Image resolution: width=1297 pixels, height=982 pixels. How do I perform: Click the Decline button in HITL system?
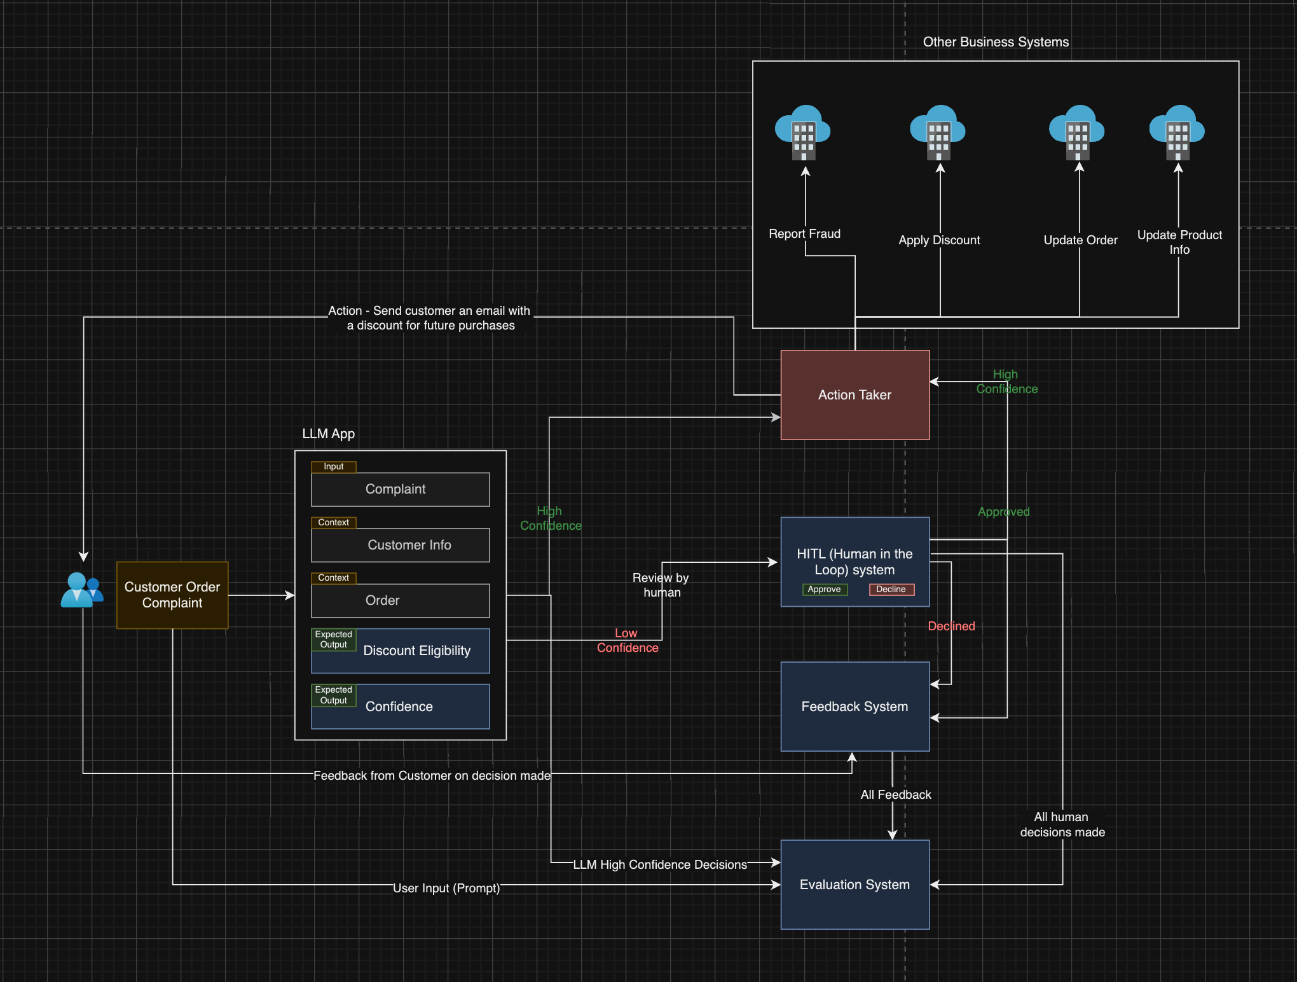(891, 589)
